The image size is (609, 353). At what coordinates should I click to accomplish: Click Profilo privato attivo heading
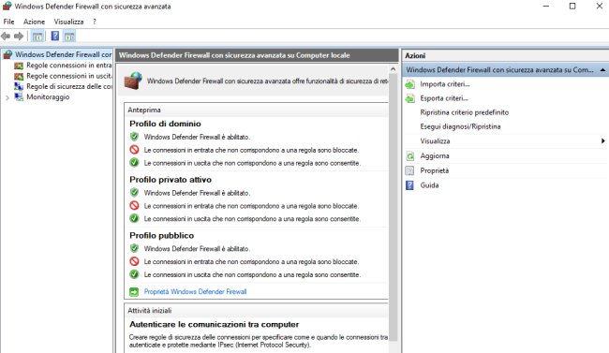[171, 180]
